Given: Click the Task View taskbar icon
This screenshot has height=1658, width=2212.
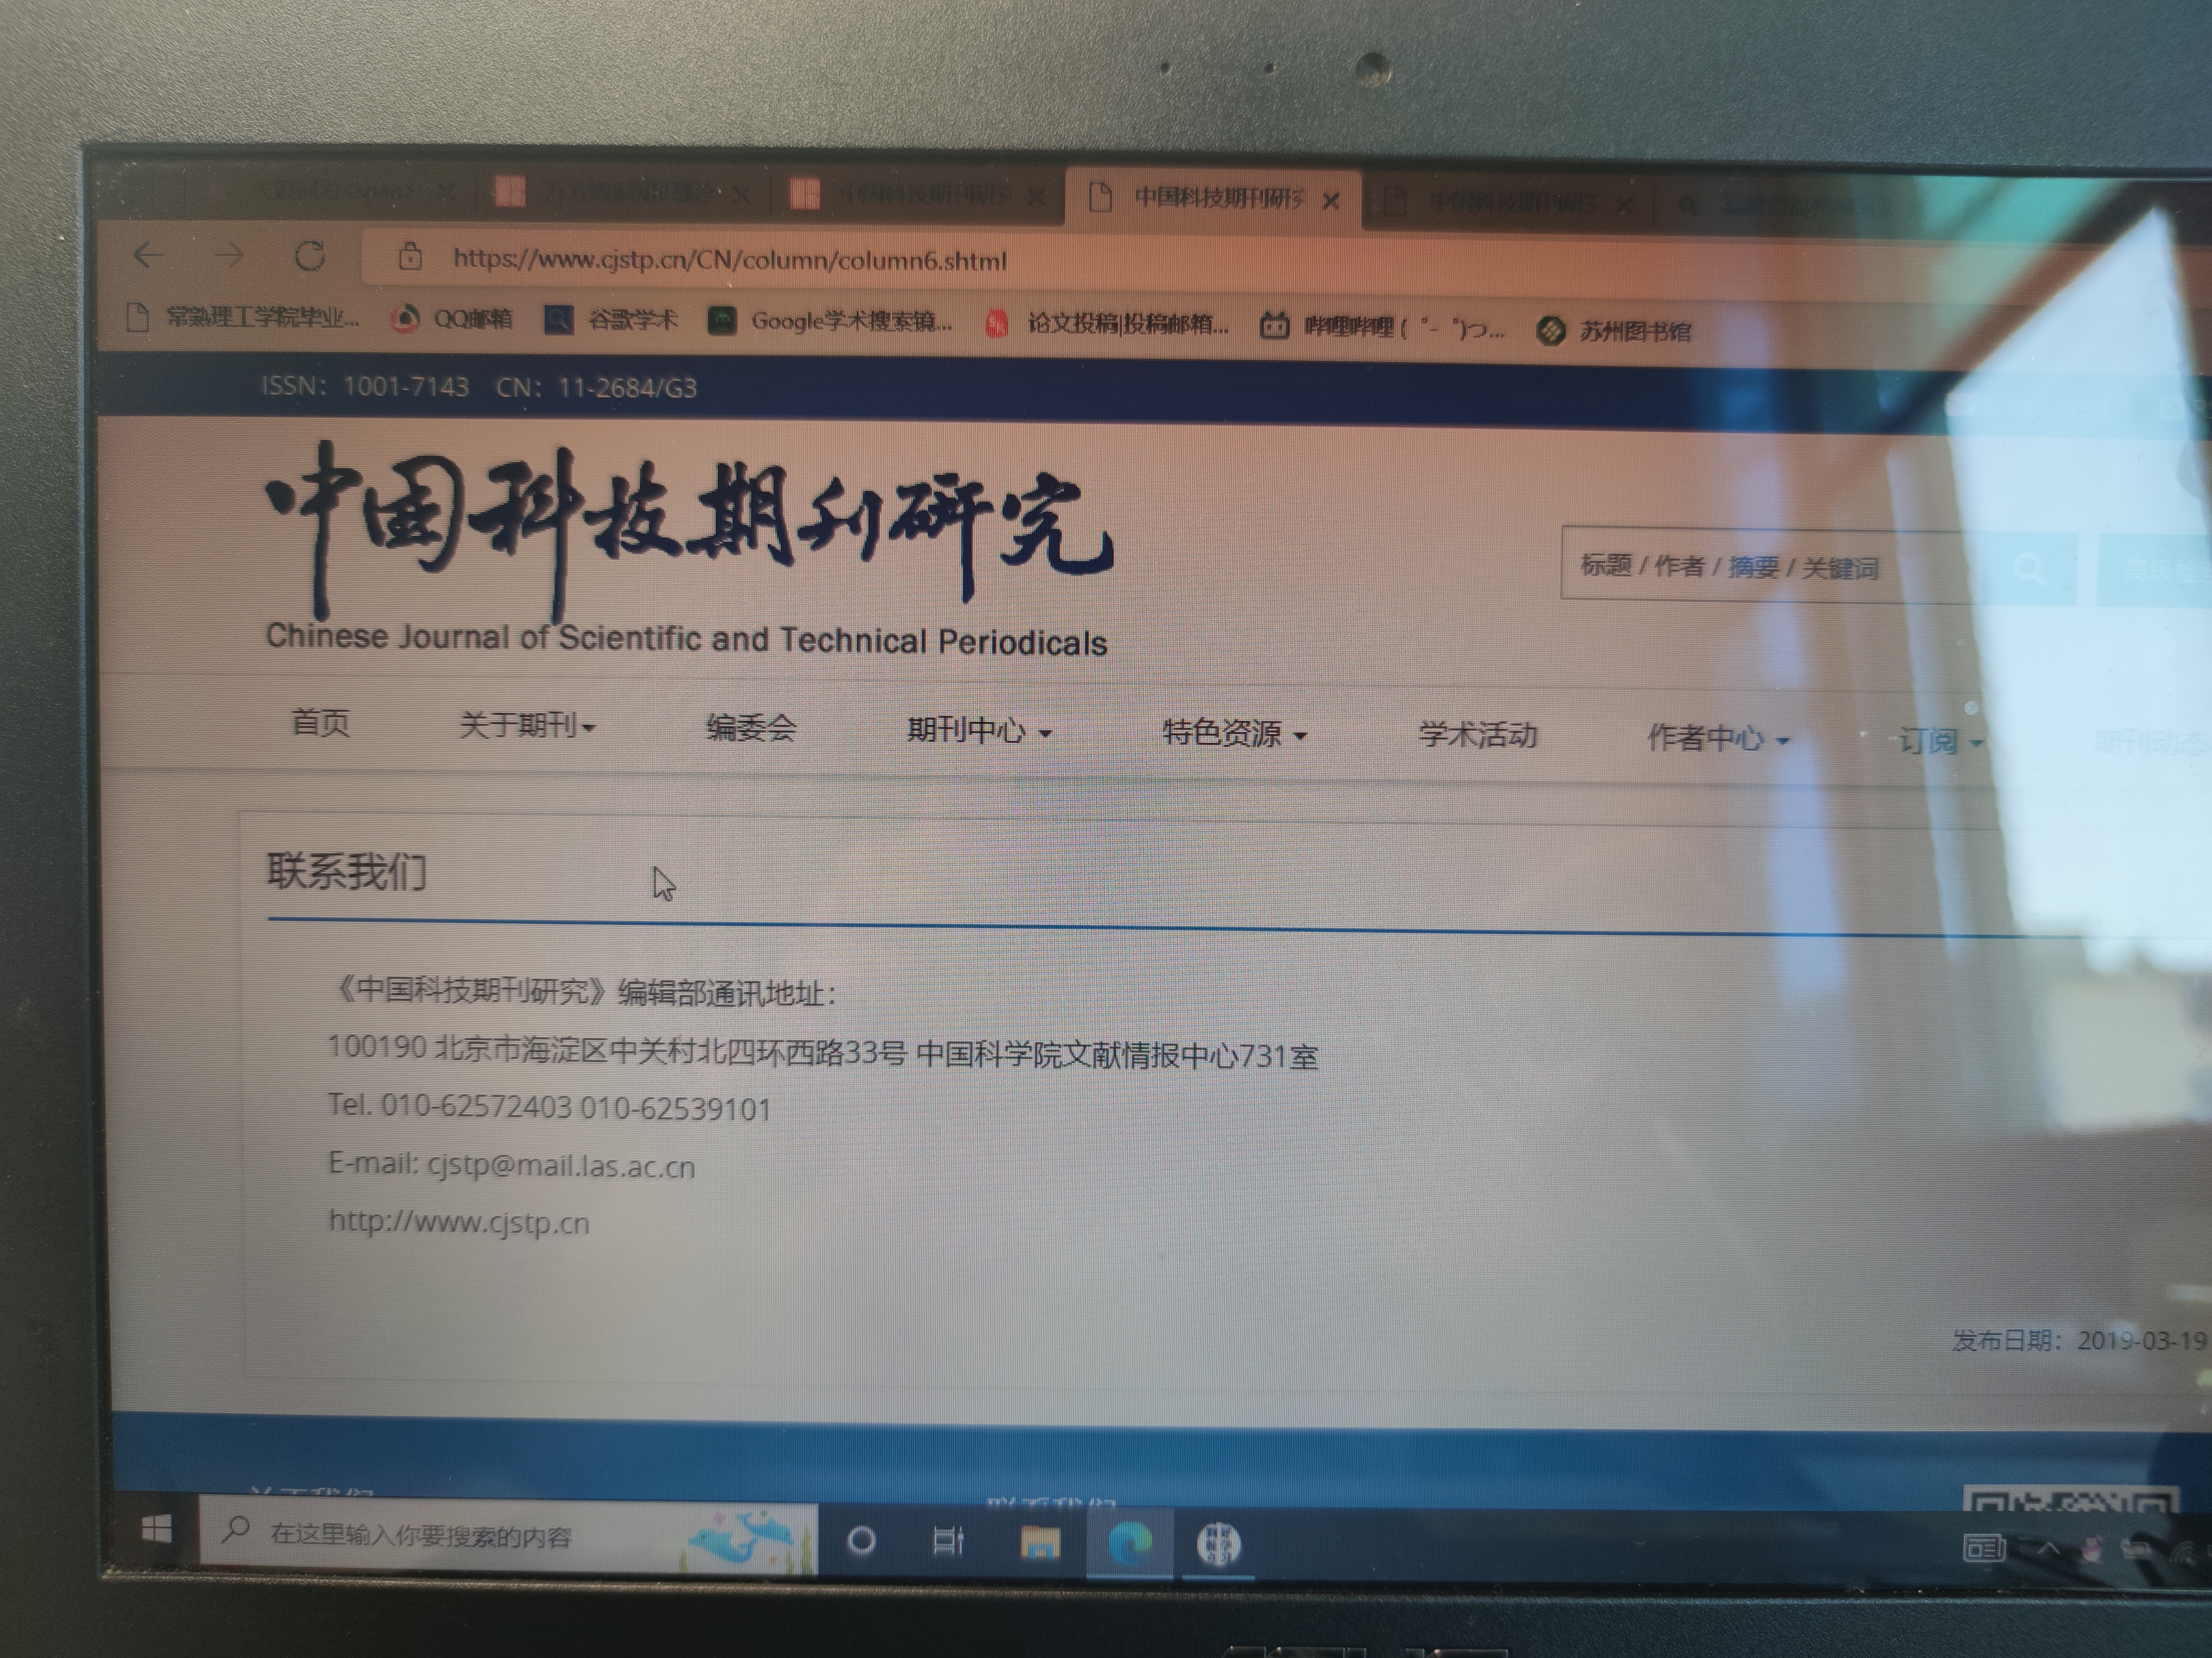Looking at the screenshot, I should pyautogui.click(x=947, y=1541).
